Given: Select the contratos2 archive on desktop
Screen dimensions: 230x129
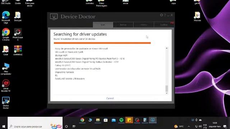Looking at the screenshot, I should coord(18,51).
